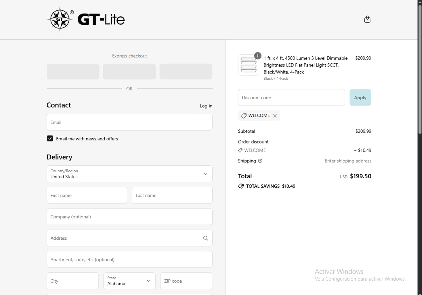Click the GT-Lite brand wordmark
Image resolution: width=422 pixels, height=295 pixels.
point(101,19)
